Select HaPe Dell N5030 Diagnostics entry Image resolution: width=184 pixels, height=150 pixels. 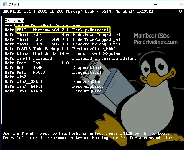click(53, 72)
